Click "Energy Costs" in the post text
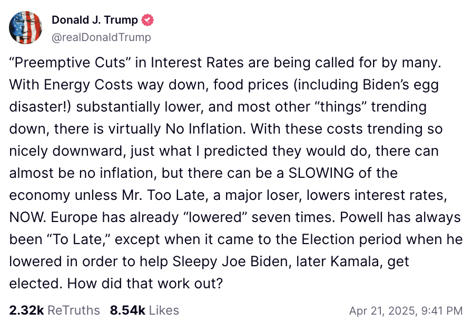 point(88,85)
